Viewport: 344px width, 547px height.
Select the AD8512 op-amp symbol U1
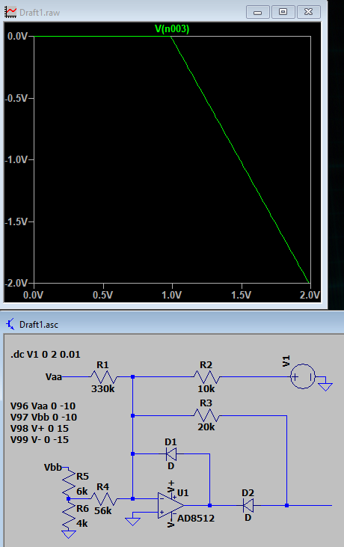(x=171, y=505)
